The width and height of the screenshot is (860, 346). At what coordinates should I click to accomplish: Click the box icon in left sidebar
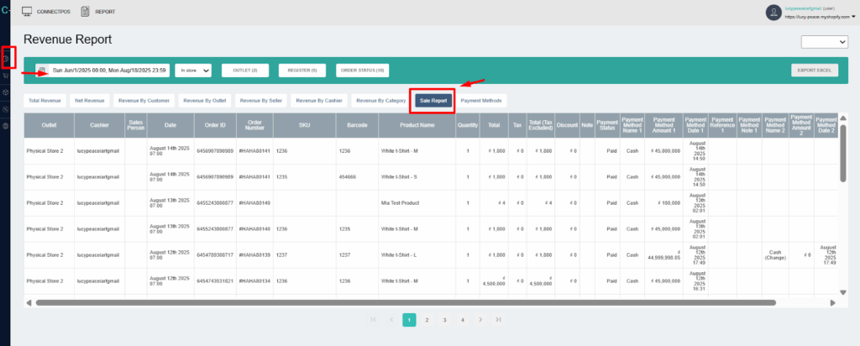click(x=7, y=92)
